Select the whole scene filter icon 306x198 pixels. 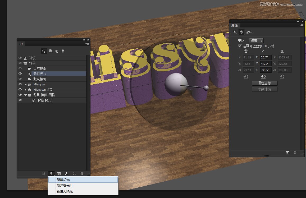coord(44,51)
